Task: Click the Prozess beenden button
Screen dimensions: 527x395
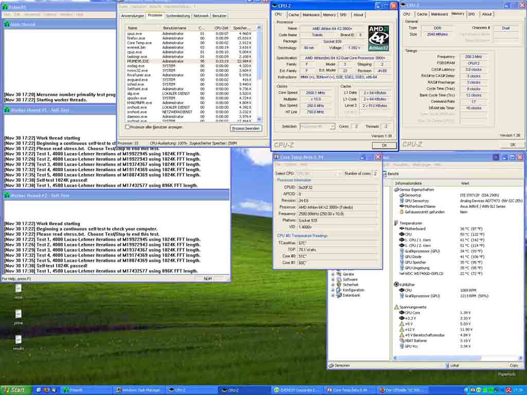Action: coord(245,128)
